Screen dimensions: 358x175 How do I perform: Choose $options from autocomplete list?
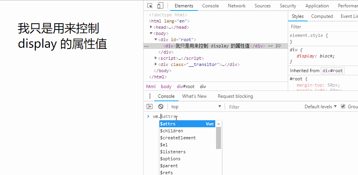(187, 159)
